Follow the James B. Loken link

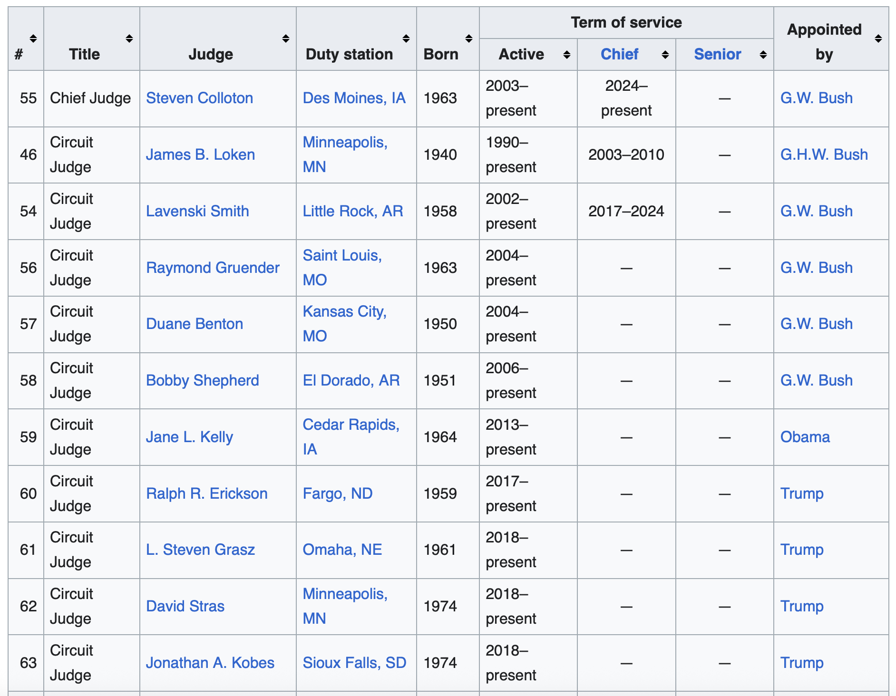[200, 155]
